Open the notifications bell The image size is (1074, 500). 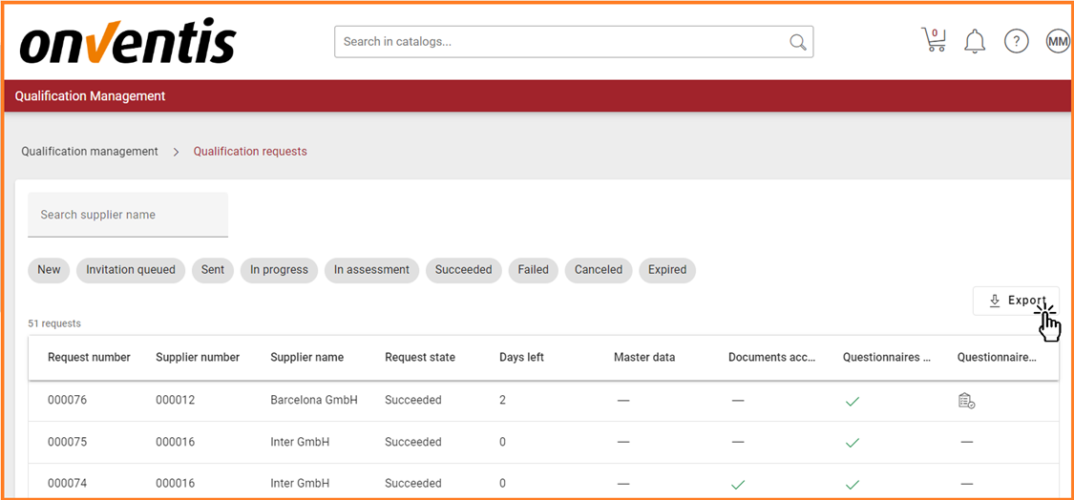pyautogui.click(x=974, y=41)
